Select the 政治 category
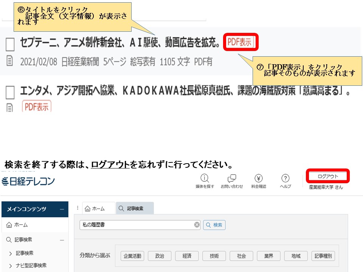Image resolution: width=363 pixels, height=272 pixels. coord(160,256)
